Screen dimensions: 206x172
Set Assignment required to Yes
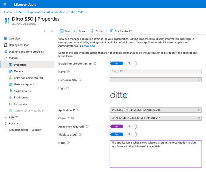pyautogui.click(x=116, y=127)
